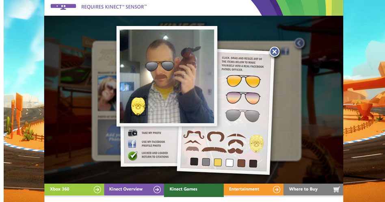Select the round bushy bottom-right mustache
Screen dimensions: 385x202
click(235, 150)
